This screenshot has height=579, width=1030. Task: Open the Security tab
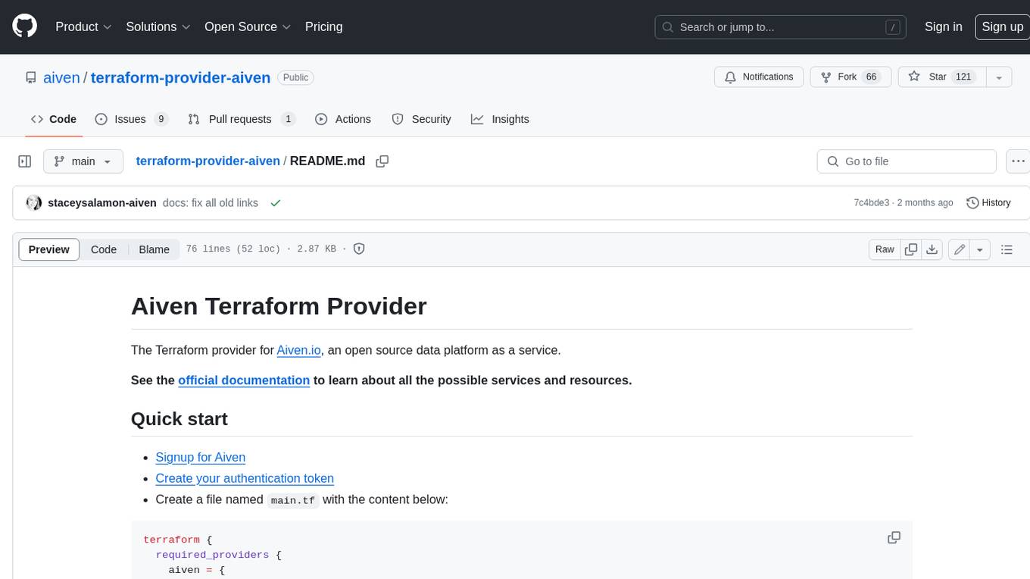point(421,119)
